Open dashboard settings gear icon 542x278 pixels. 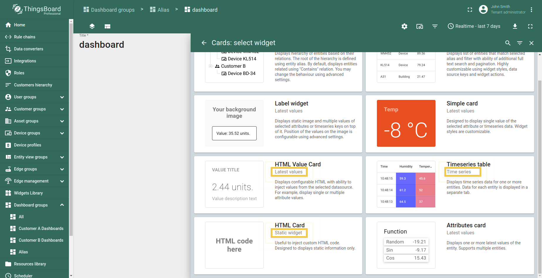(404, 26)
